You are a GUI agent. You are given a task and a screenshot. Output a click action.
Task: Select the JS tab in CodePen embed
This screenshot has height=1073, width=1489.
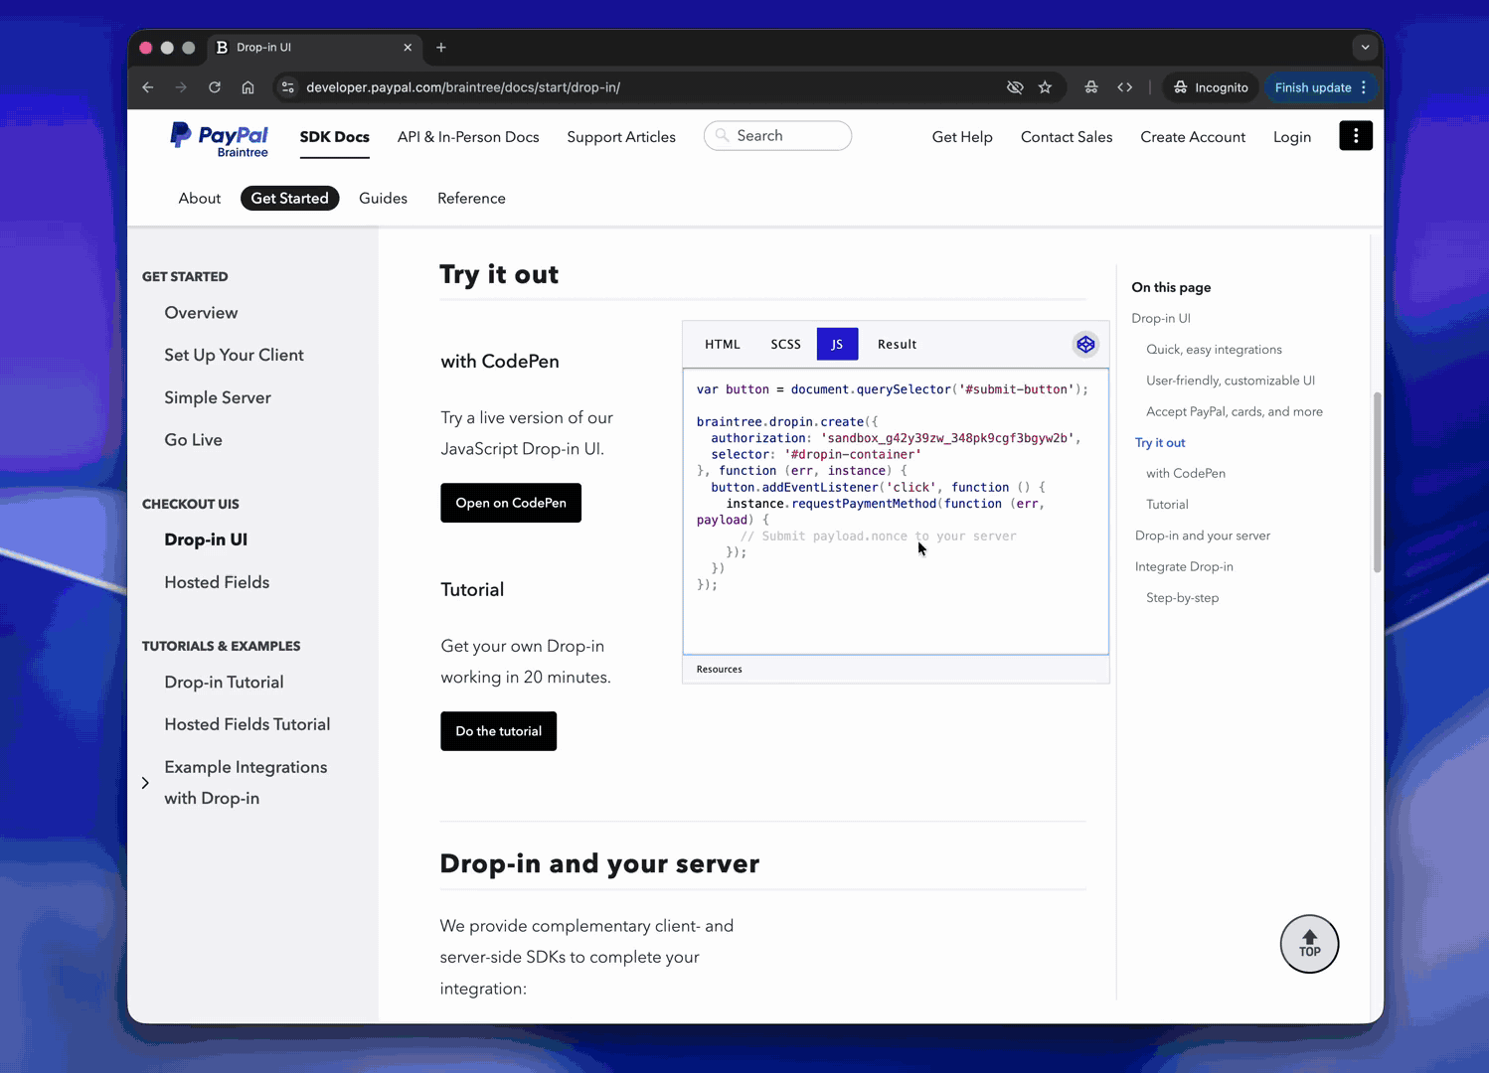click(837, 344)
